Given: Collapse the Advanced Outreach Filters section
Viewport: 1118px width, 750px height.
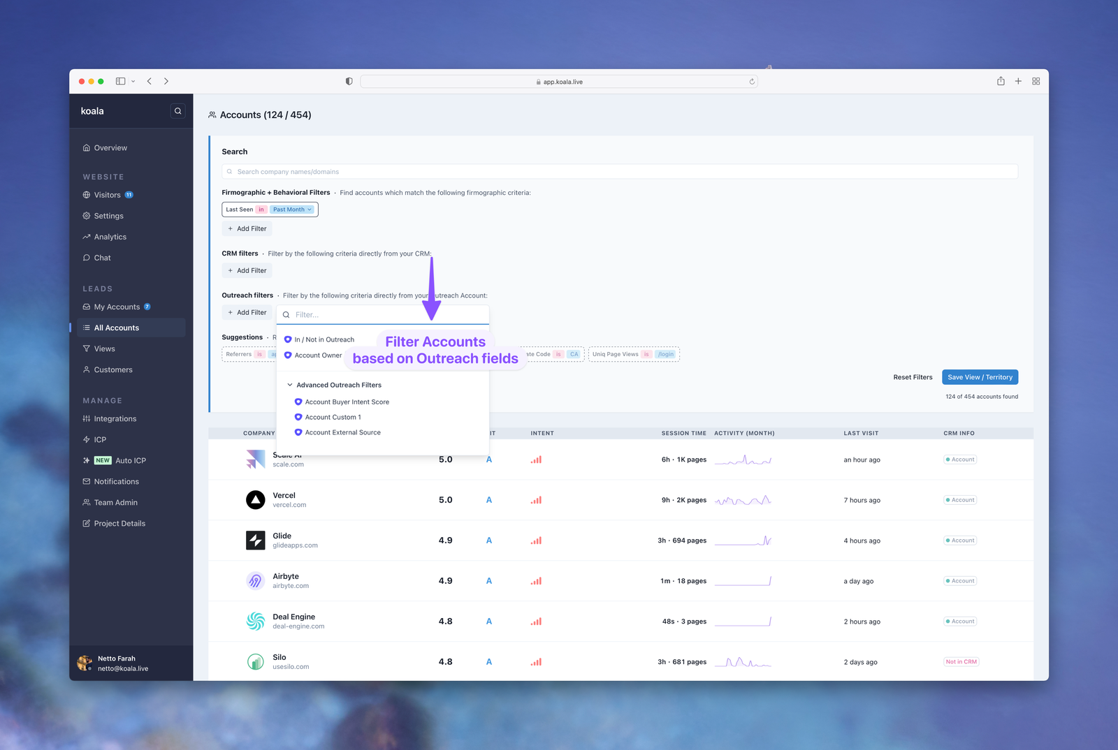Looking at the screenshot, I should (290, 385).
